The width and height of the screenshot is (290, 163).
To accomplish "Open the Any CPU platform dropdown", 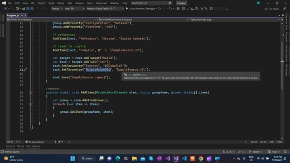I will coord(75,9).
